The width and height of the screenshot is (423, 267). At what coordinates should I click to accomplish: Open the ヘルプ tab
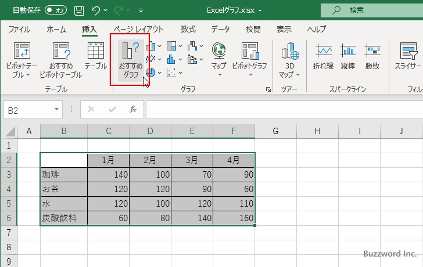pyautogui.click(x=317, y=29)
